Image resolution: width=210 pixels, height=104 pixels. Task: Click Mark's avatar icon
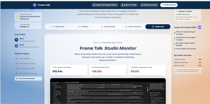click(x=16, y=40)
